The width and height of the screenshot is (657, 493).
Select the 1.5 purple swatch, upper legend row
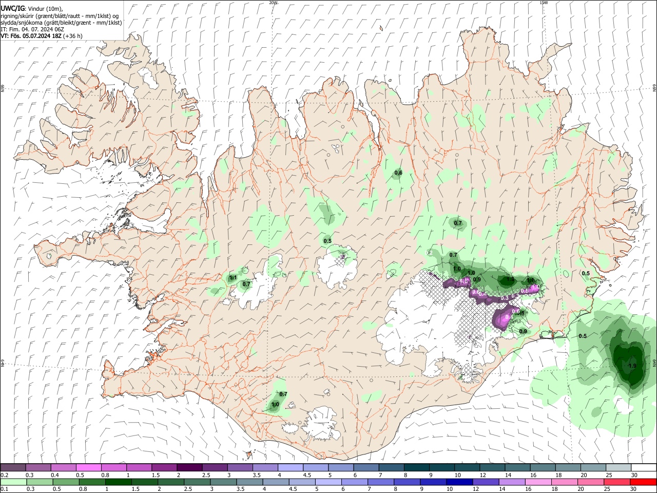164,467
